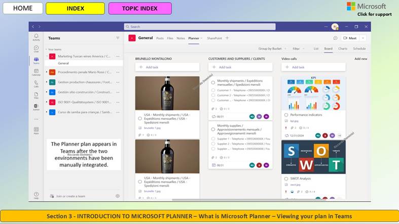This screenshot has width=399, height=224.
Task: Collapse the Your teams section
Action: (46, 50)
